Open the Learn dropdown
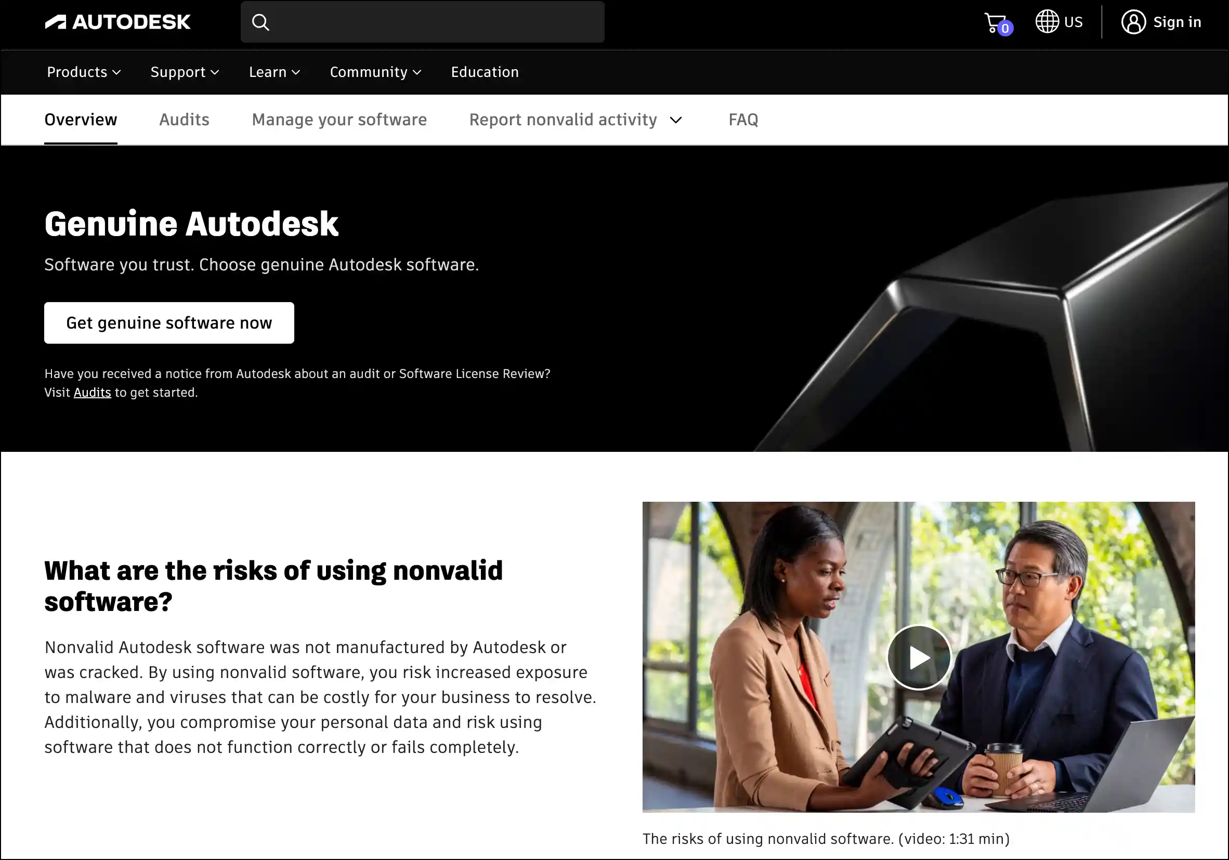1229x860 pixels. pos(274,72)
